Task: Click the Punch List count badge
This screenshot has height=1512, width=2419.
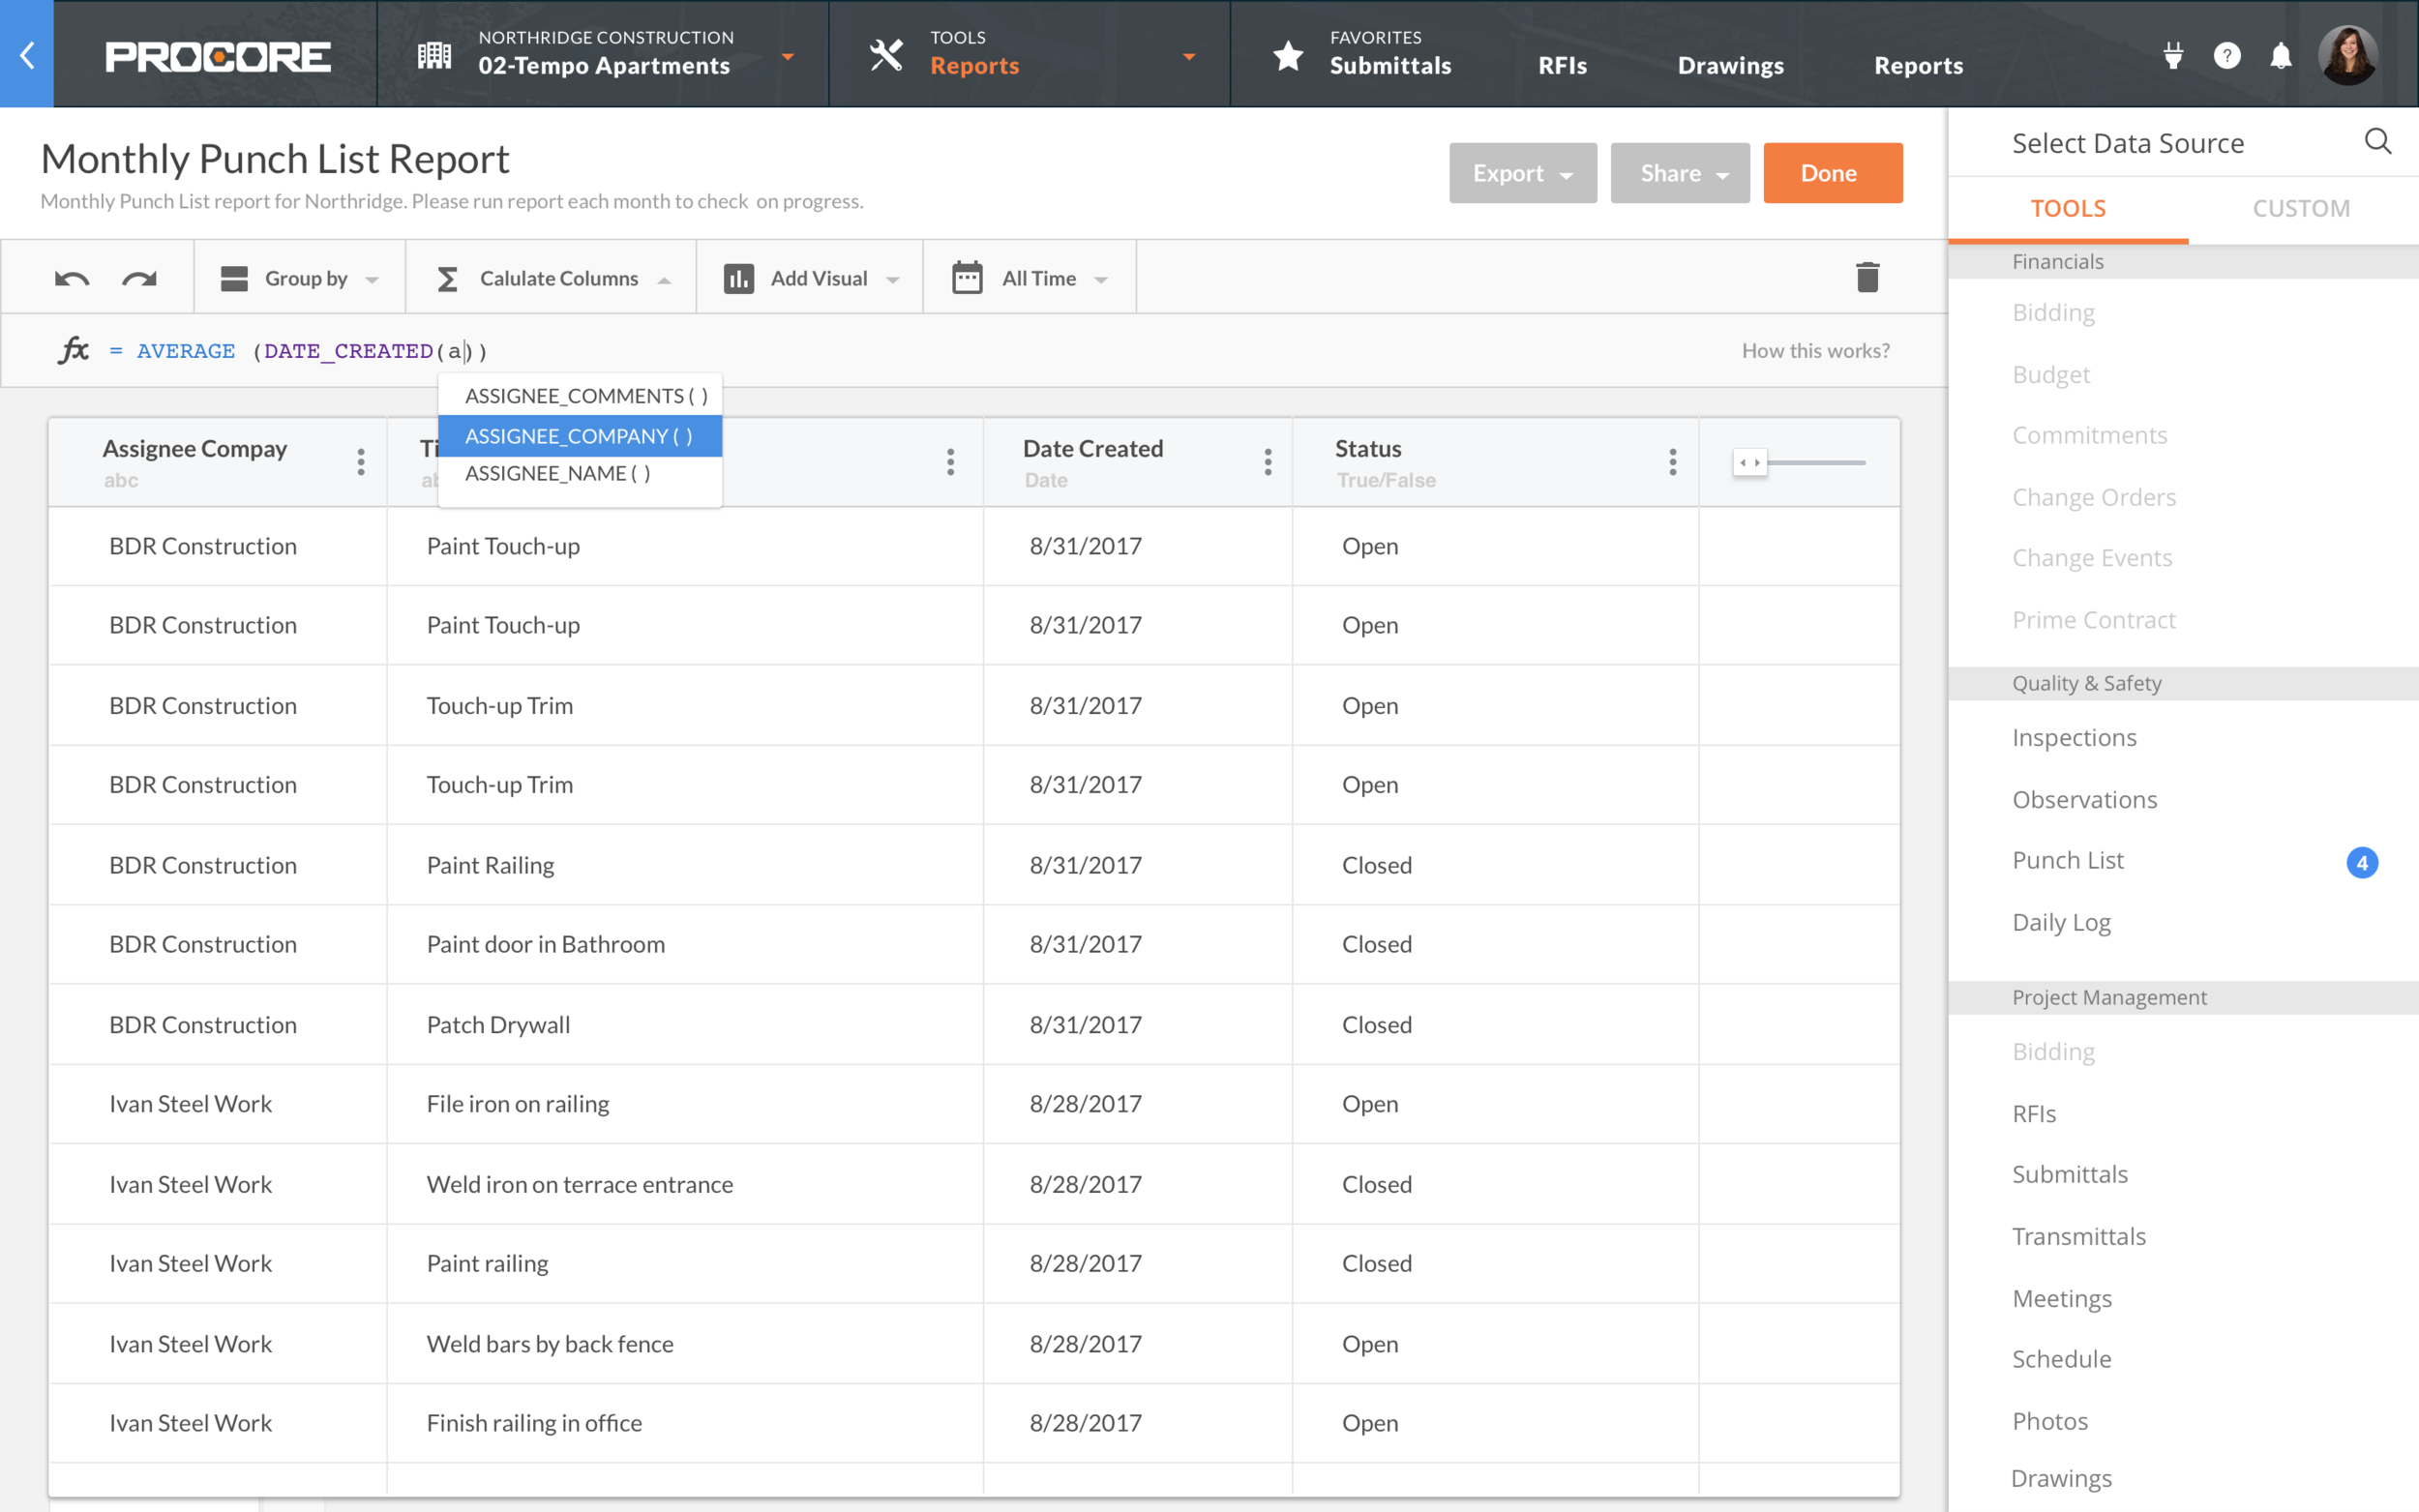Action: pos(2362,862)
